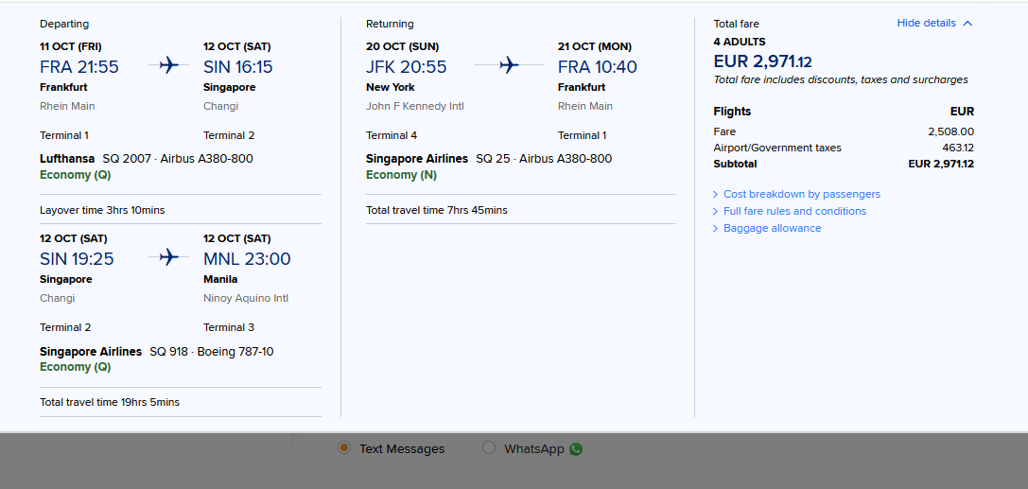The image size is (1028, 489).
Task: Expand Full fare rules and conditions
Action: 794,211
